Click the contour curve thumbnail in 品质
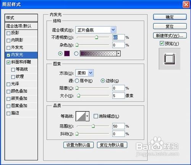The height and width of the screenshot is (165, 191). click(81, 116)
